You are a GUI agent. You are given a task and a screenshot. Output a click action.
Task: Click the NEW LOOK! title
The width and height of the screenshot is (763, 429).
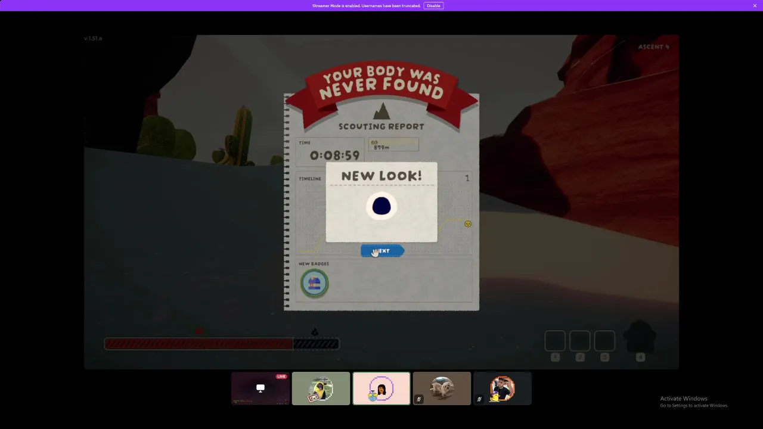tap(381, 176)
